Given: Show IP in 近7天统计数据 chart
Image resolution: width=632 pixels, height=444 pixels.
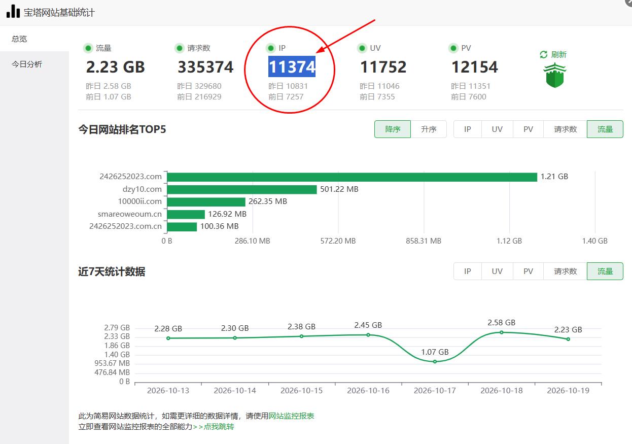Looking at the screenshot, I should pyautogui.click(x=468, y=271).
